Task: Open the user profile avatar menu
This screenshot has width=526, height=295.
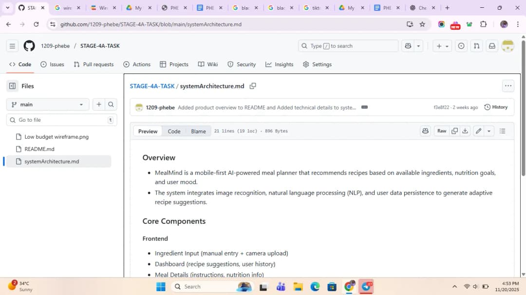Action: pos(507,46)
